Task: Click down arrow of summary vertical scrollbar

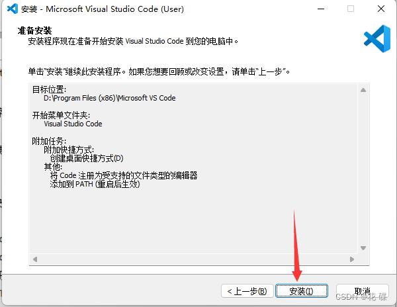Action: 363,248
